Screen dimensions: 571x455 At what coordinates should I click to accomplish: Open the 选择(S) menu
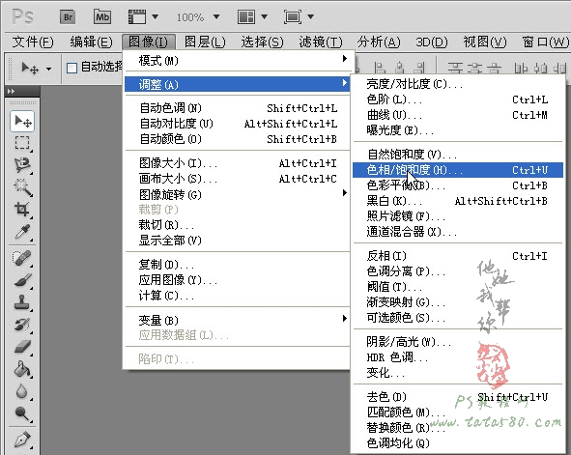coord(262,42)
